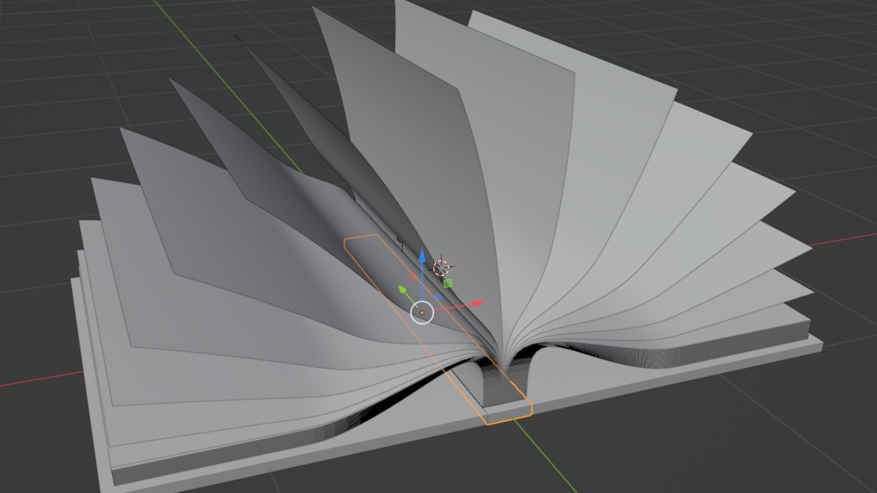Image resolution: width=877 pixels, height=493 pixels.
Task: Select the green square plane handle on gizmo
Action: click(447, 283)
